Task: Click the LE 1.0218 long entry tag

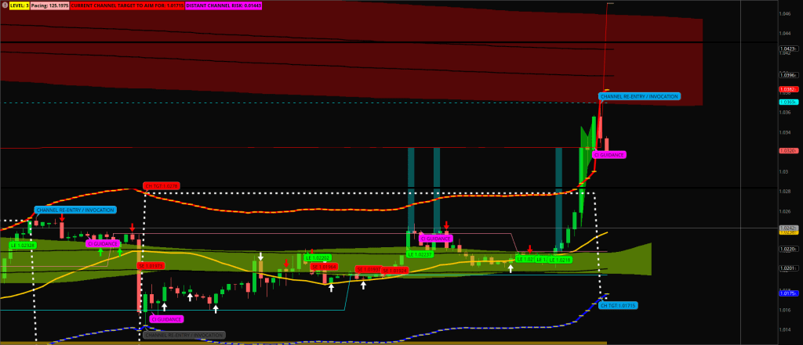Action: (560, 259)
